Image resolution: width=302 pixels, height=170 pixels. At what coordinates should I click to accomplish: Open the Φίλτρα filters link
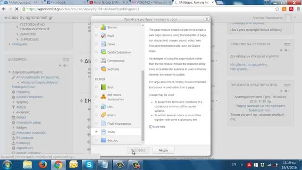tap(21, 107)
